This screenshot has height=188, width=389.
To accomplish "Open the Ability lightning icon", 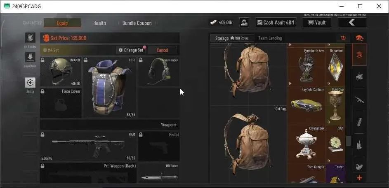I will click(30, 82).
